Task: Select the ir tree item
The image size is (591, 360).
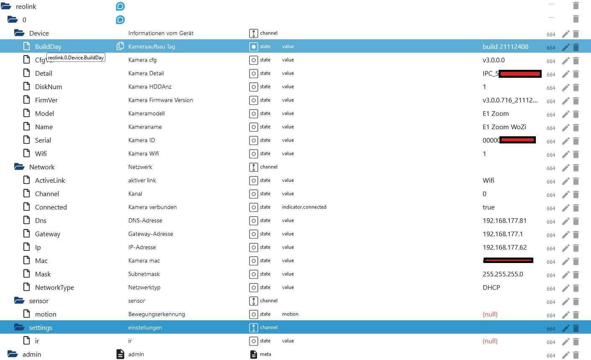Action: click(37, 341)
